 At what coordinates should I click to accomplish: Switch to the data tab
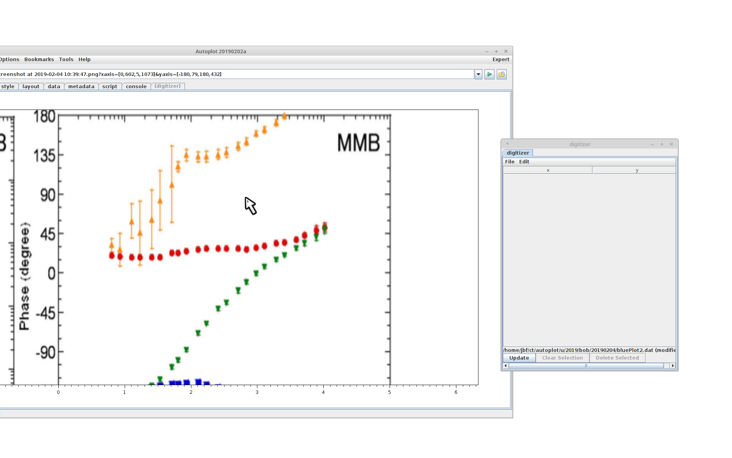point(54,87)
